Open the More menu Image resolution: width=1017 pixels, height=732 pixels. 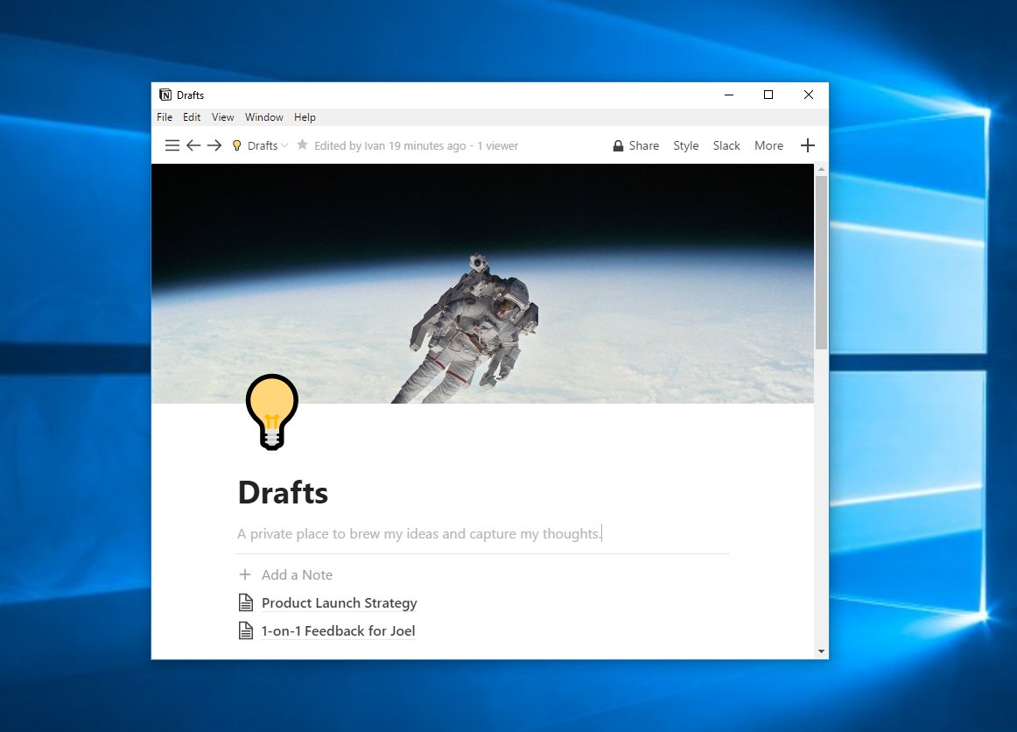(x=768, y=145)
